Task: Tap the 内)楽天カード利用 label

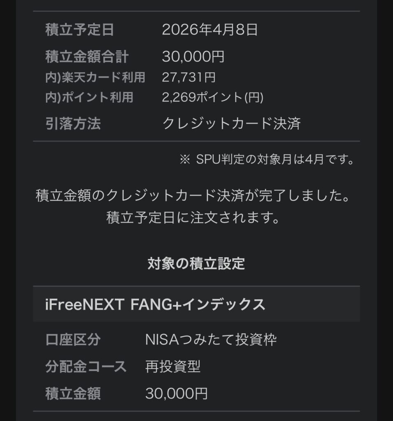Action: click(x=95, y=77)
